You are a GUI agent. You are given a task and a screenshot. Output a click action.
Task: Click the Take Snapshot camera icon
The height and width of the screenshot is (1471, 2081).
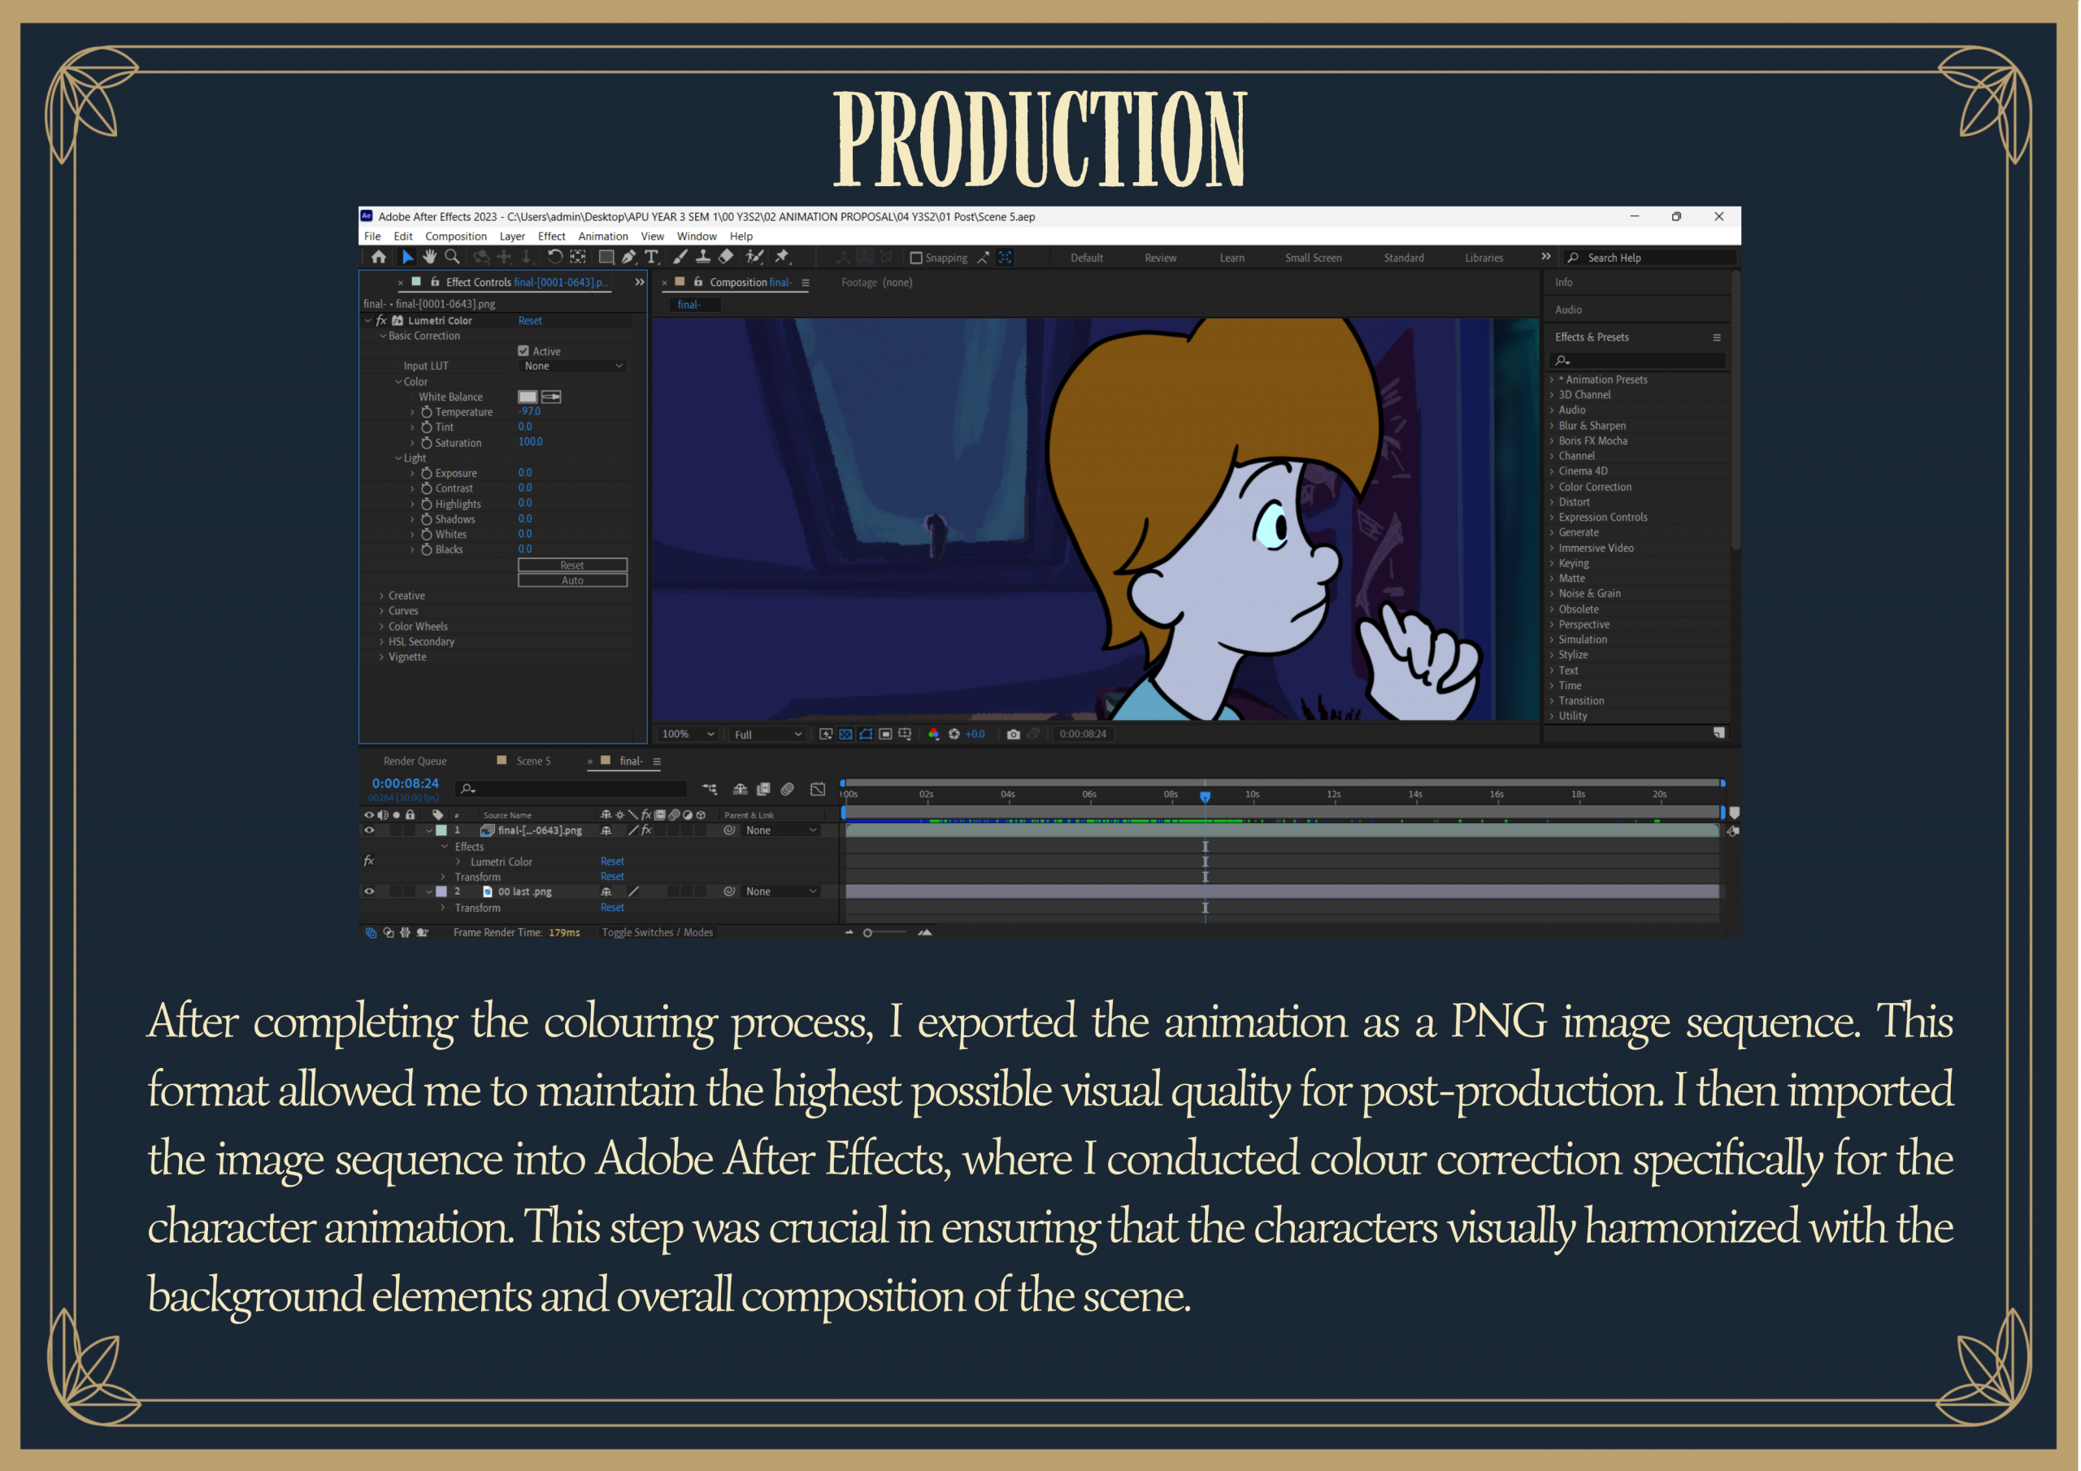pos(1014,734)
